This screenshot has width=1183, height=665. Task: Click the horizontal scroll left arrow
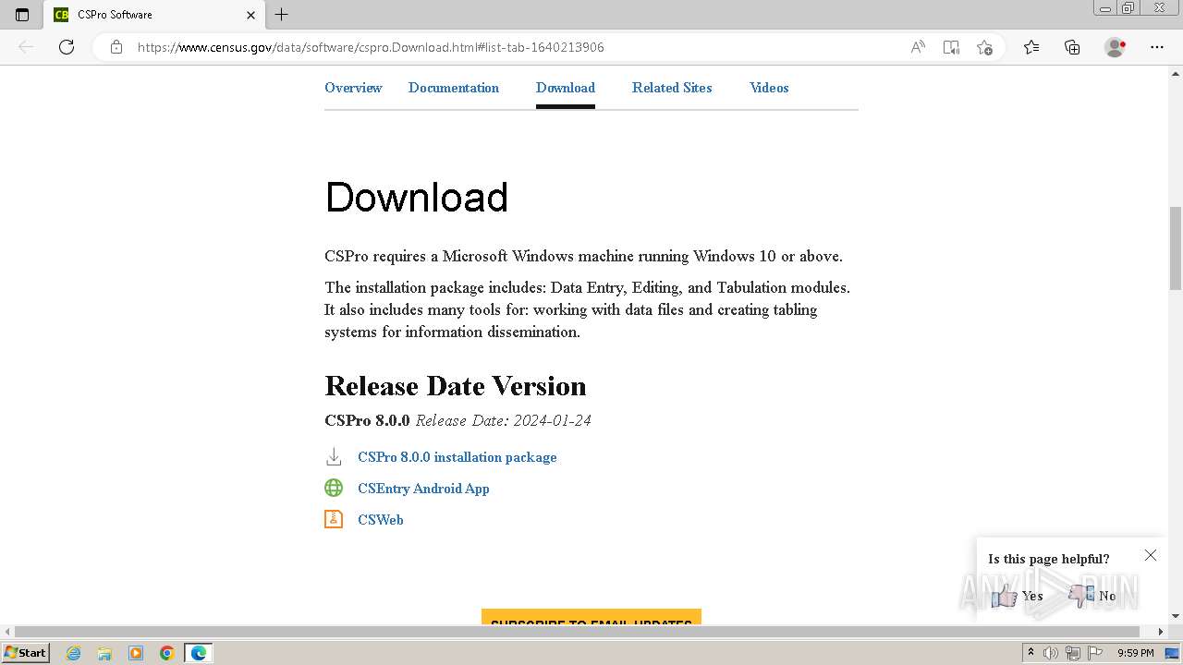7,632
